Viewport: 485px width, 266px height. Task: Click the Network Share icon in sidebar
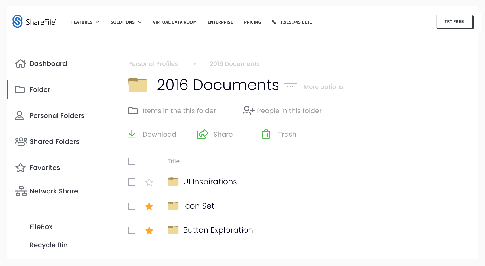21,191
